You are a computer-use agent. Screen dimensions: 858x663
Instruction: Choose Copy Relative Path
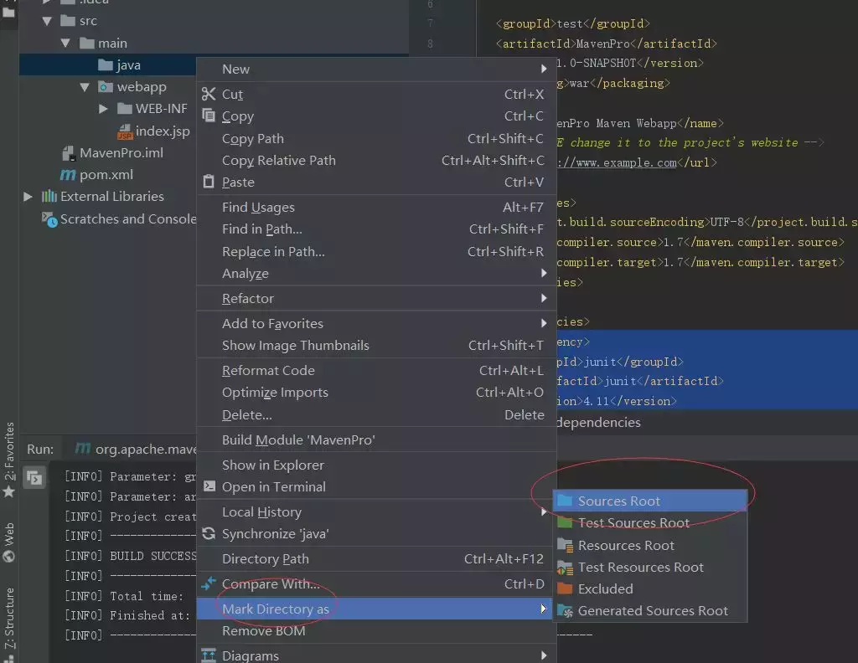click(376, 160)
